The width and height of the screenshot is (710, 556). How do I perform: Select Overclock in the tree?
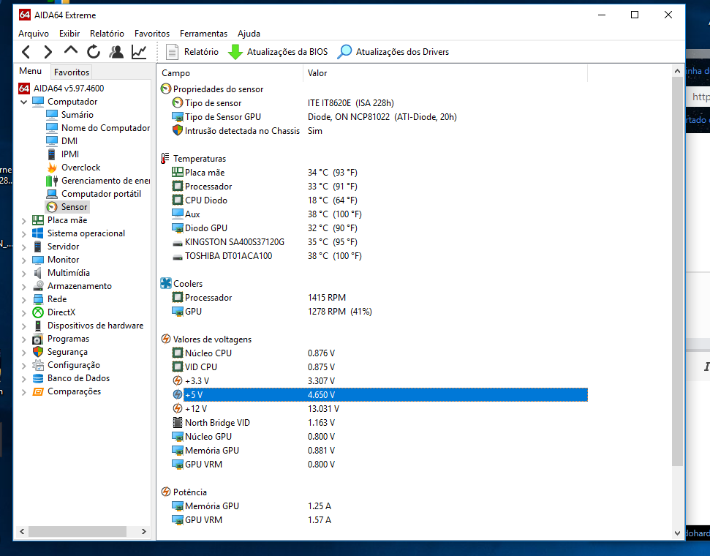click(x=80, y=168)
